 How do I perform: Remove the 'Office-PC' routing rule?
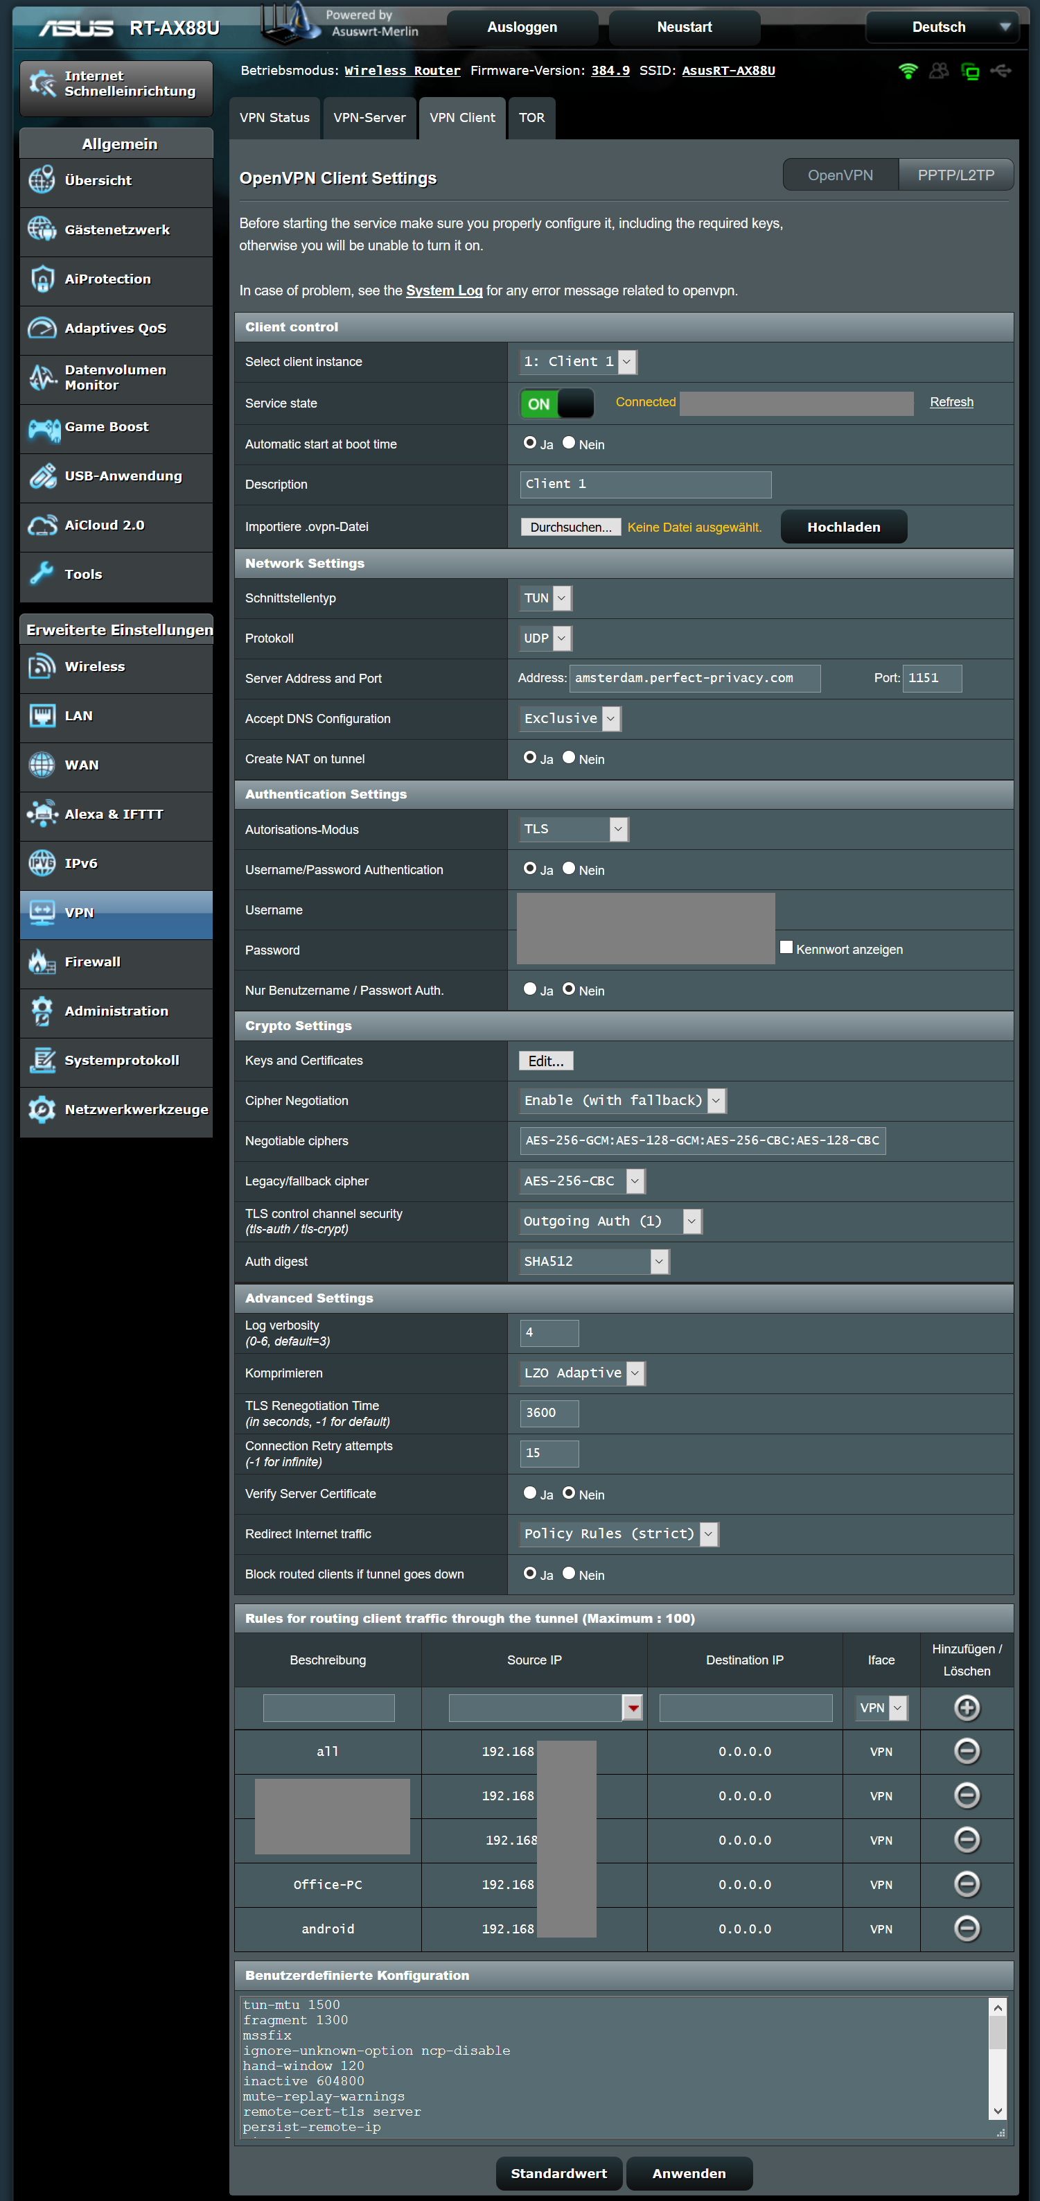pyautogui.click(x=967, y=1883)
